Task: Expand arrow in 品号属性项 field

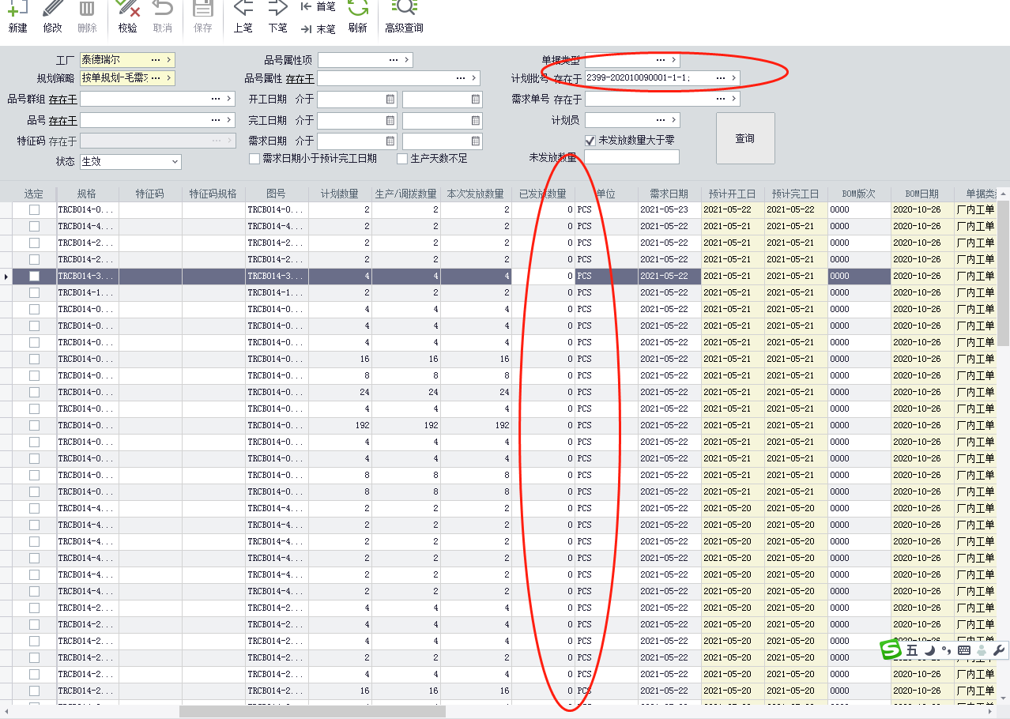Action: 406,60
